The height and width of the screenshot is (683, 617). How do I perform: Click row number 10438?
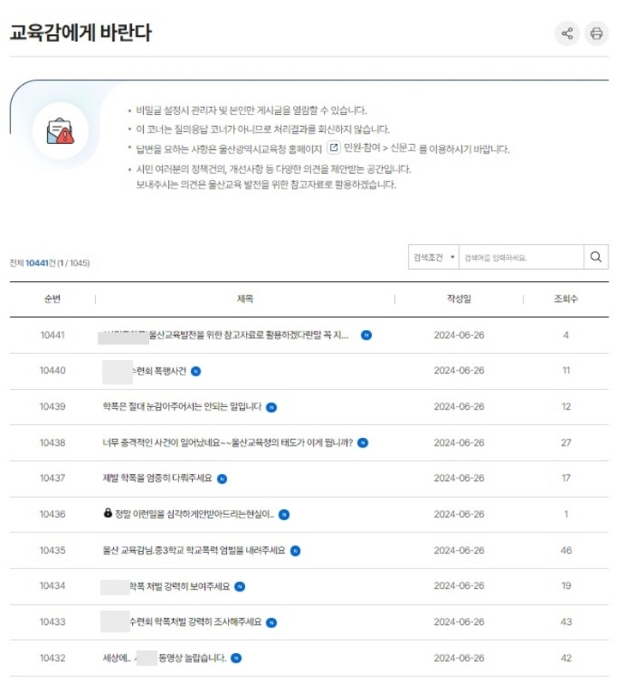point(52,442)
